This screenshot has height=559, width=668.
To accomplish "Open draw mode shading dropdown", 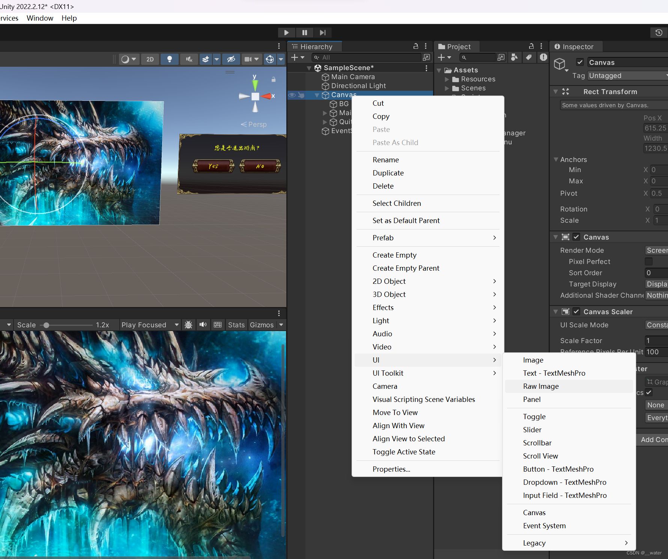I will (x=129, y=59).
